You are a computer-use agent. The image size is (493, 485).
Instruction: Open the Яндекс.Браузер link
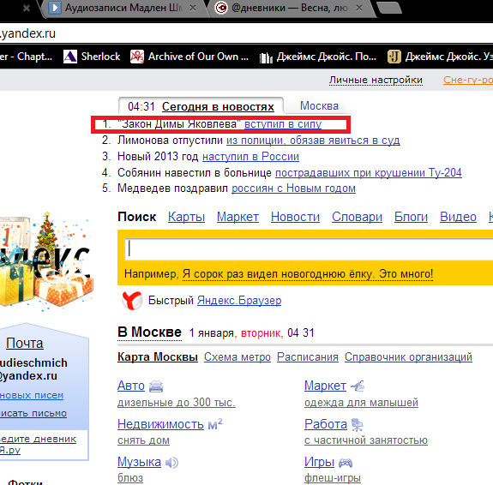[239, 301]
